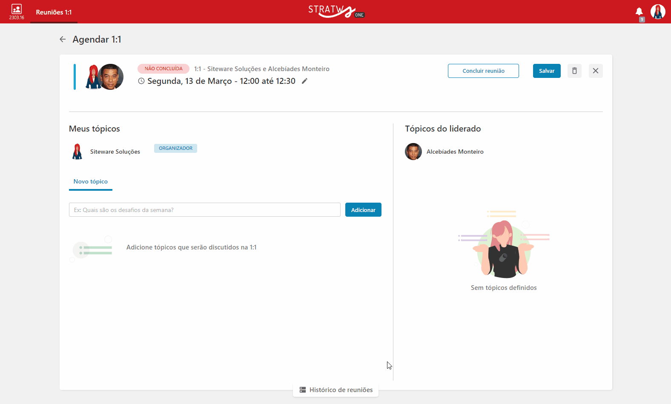Click the Histórico de reuniões list icon
The height and width of the screenshot is (404, 671).
click(x=303, y=390)
